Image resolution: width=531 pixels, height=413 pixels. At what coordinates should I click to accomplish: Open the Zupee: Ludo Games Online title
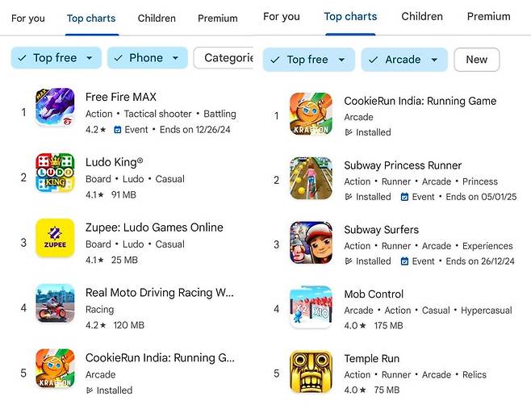click(x=154, y=227)
